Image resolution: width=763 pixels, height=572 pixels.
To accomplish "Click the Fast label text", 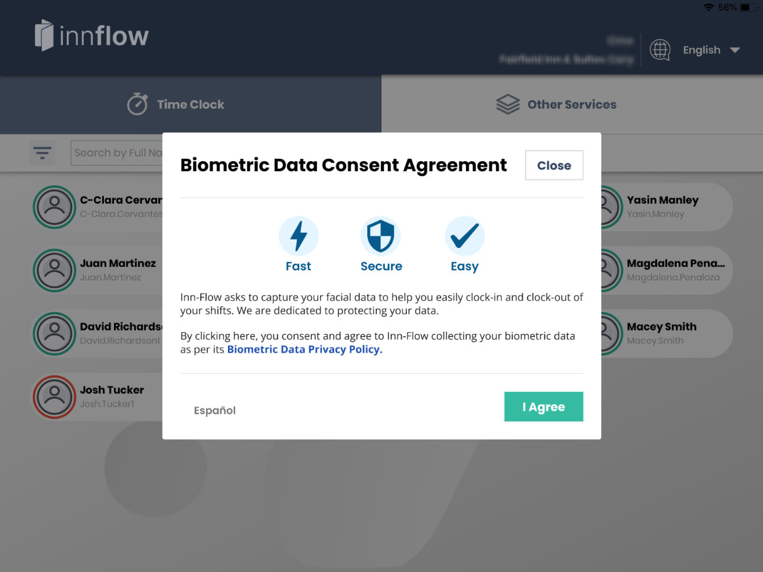I will click(298, 266).
